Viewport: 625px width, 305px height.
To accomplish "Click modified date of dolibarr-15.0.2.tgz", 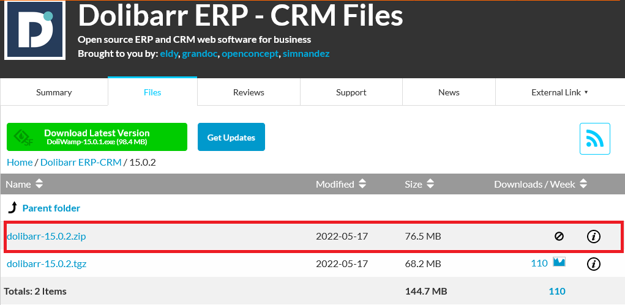I will click(x=342, y=263).
